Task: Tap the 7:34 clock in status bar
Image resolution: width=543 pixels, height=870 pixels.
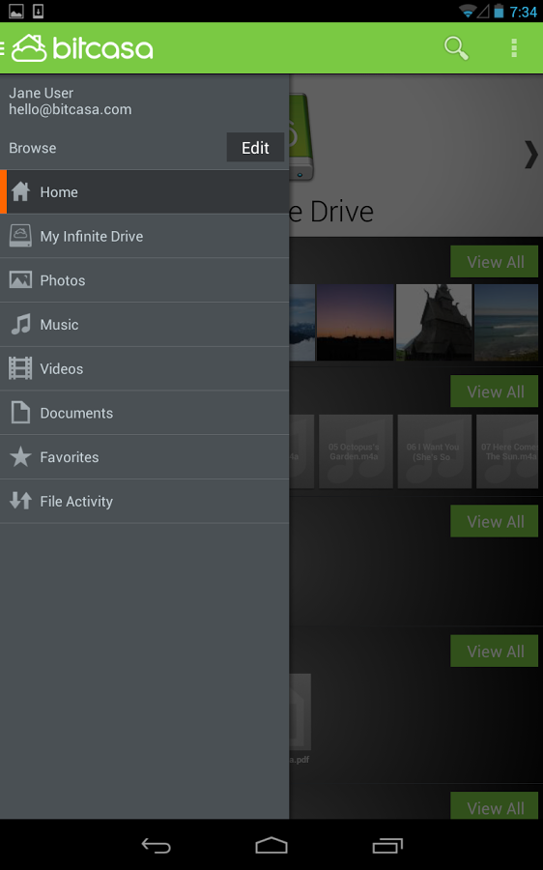Action: click(x=523, y=12)
